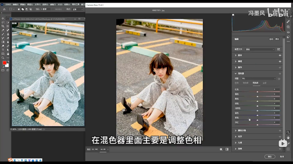Open the red eye tool in Camera Raw
Viewport: 293px width, 164px height.
point(288,32)
